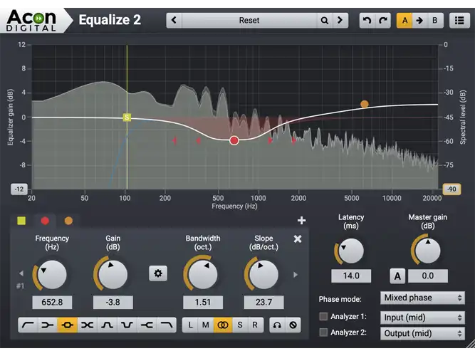Go to the previous preset arrow
The height and width of the screenshot is (356, 475).
[x=174, y=21]
